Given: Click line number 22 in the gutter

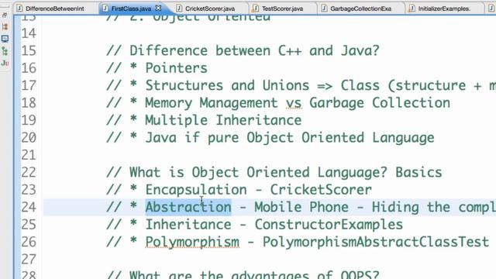Looking at the screenshot, I should [29, 172].
